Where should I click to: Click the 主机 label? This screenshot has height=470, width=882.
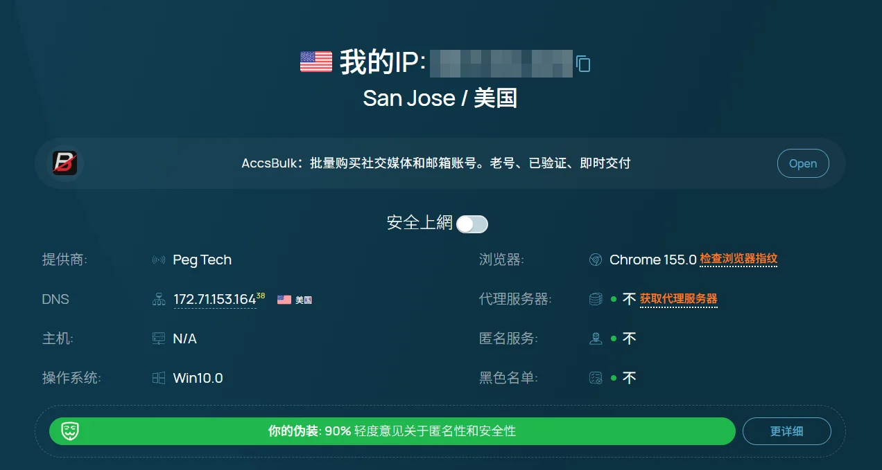click(x=58, y=338)
